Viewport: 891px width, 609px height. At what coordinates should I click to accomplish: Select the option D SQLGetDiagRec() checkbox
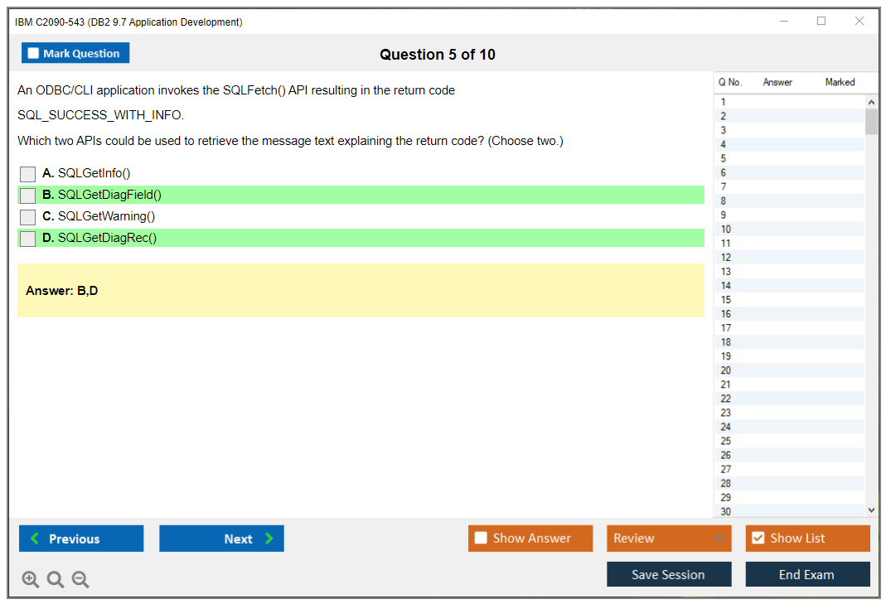tap(28, 239)
